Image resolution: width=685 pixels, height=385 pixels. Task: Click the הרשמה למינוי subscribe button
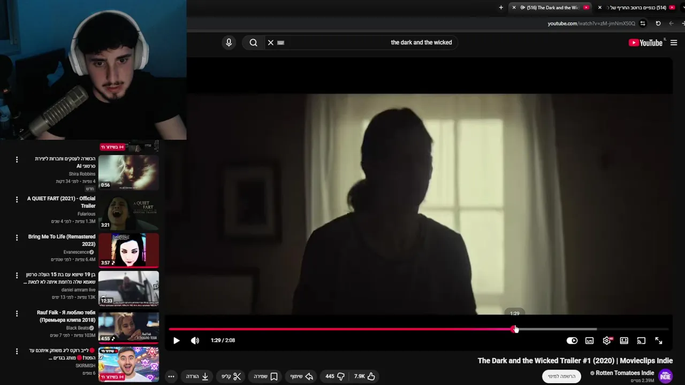(x=561, y=376)
